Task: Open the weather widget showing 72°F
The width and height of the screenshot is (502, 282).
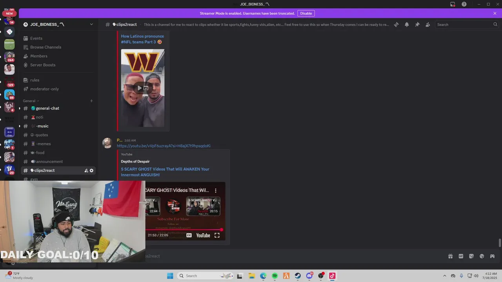Action: click(x=19, y=275)
